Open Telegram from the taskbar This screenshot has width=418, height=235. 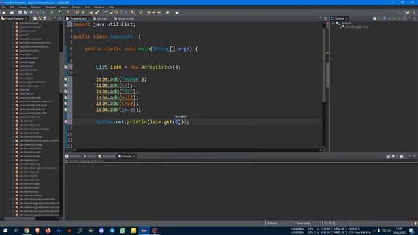tap(112, 230)
